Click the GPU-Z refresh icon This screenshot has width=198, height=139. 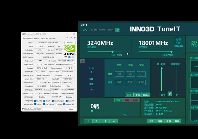71,38
